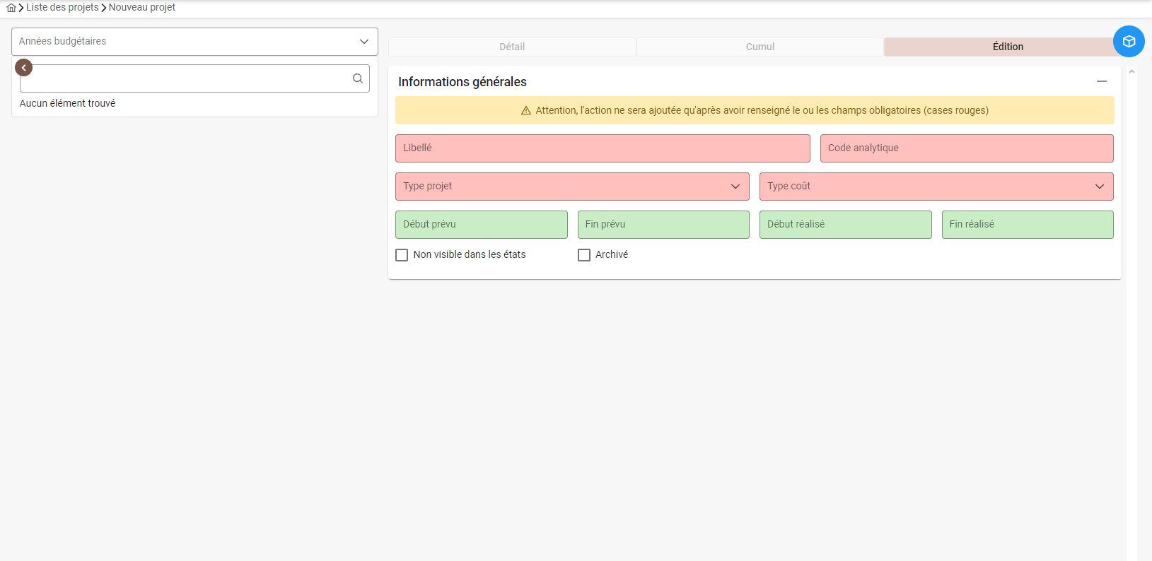This screenshot has width=1152, height=561.
Task: Go to Liste des projets breadcrumb link
Action: (62, 8)
